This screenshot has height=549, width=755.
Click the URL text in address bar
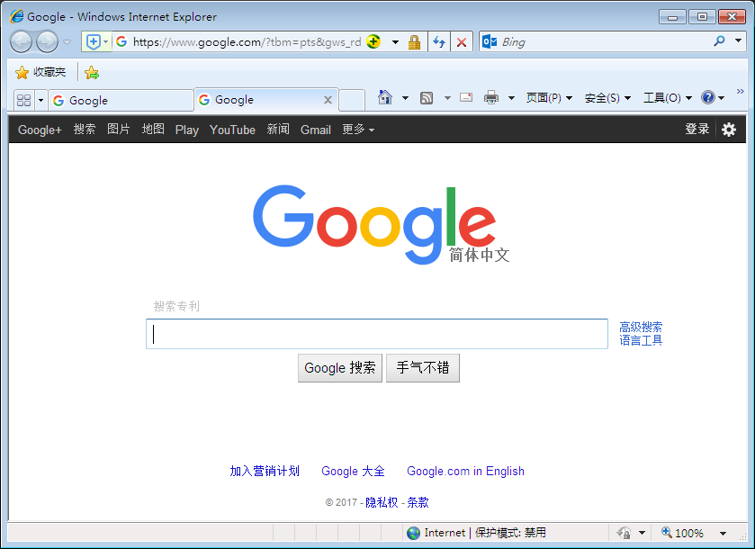(247, 42)
